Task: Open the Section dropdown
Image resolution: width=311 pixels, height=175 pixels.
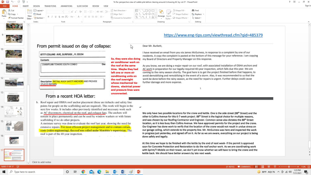Action: click(x=39, y=18)
